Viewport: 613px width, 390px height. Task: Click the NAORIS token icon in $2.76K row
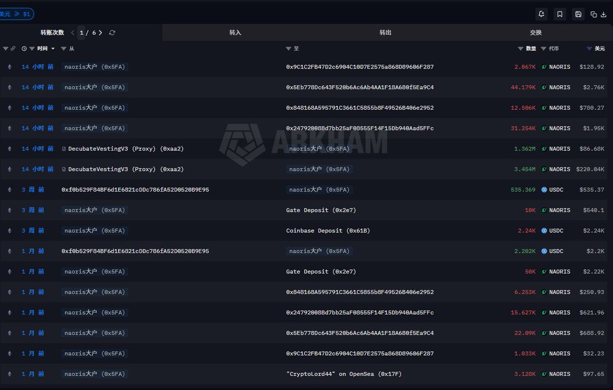[544, 87]
